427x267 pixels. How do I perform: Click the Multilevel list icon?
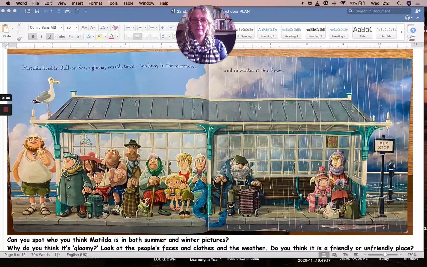pos(152,28)
